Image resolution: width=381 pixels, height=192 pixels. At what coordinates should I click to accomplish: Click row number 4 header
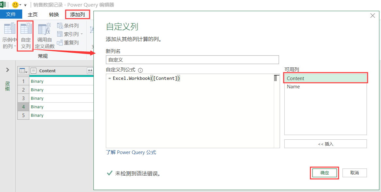click(x=23, y=107)
